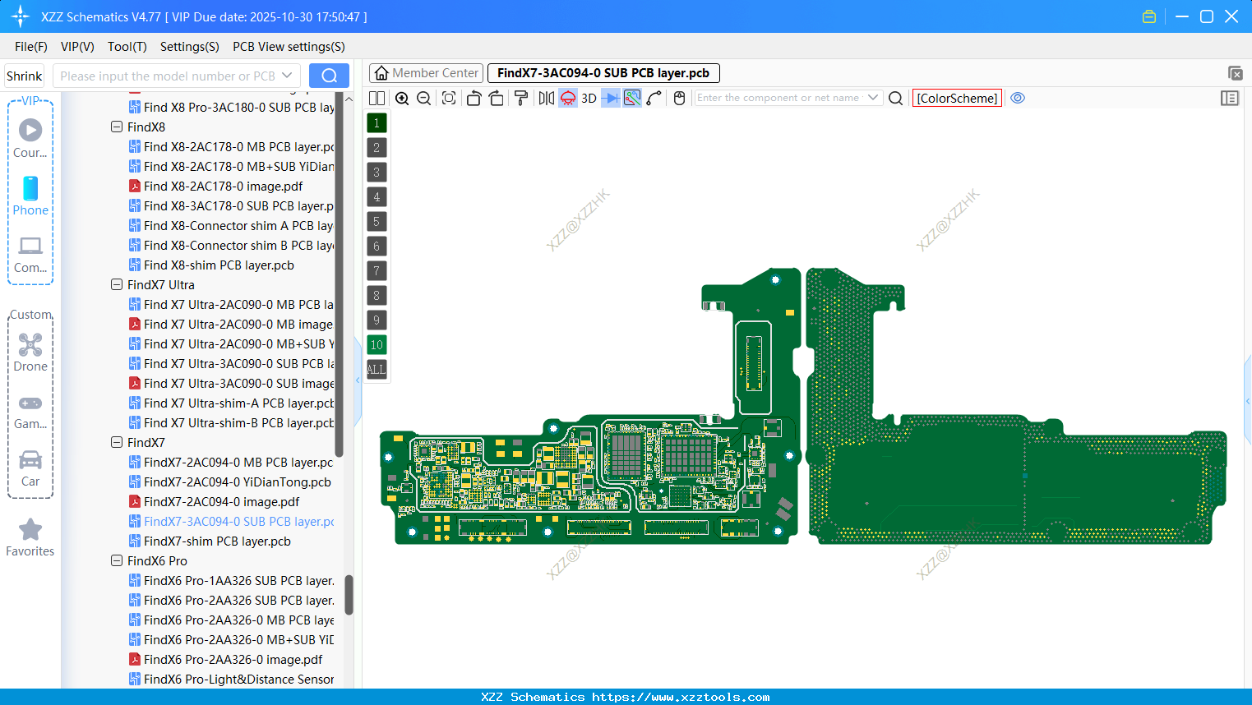Rotate the PCB view clockwise
The image size is (1252, 705).
pyautogui.click(x=497, y=98)
